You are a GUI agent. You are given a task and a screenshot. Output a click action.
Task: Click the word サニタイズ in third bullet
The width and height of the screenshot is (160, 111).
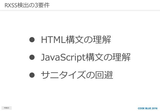coord(63,75)
